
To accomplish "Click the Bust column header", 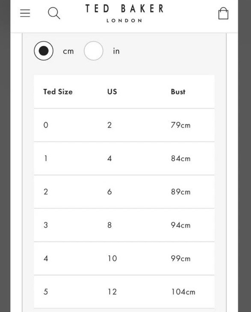I will 178,91.
